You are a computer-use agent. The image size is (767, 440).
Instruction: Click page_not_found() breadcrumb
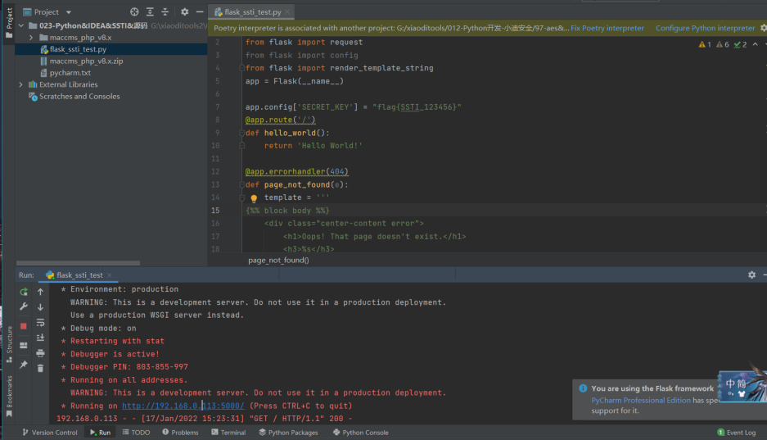pyautogui.click(x=278, y=261)
